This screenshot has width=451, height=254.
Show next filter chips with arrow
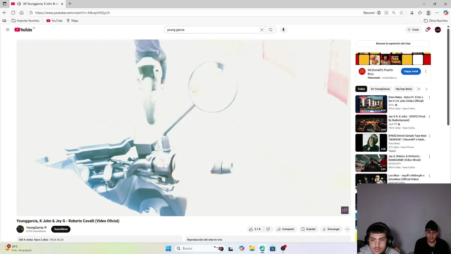[426, 89]
